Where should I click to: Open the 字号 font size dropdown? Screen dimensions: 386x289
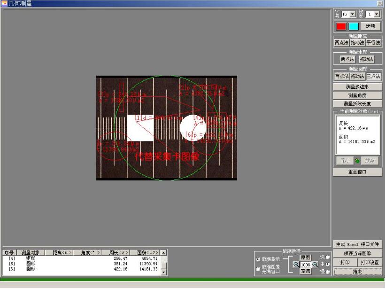click(x=353, y=15)
